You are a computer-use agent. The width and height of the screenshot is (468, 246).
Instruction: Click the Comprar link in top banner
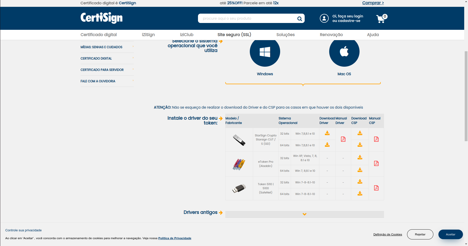(x=373, y=3)
